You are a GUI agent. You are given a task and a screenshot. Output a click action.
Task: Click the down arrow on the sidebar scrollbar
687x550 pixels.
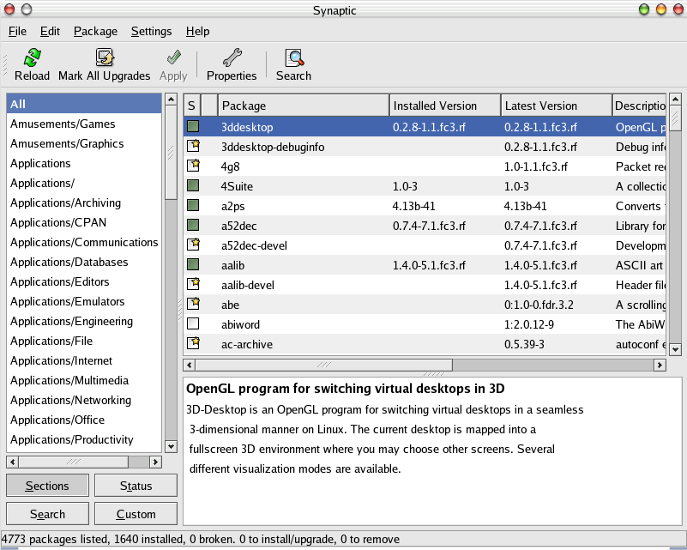(171, 445)
